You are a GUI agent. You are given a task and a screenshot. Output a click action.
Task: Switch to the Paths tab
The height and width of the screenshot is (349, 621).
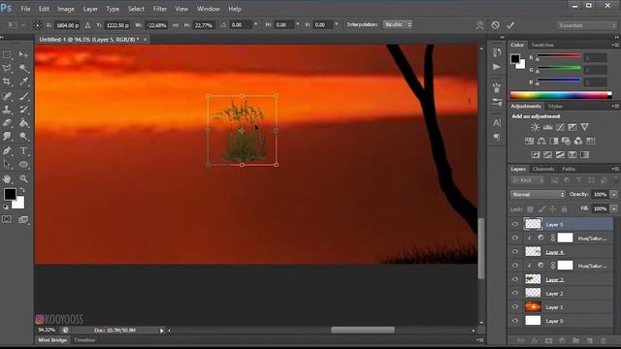tap(569, 169)
